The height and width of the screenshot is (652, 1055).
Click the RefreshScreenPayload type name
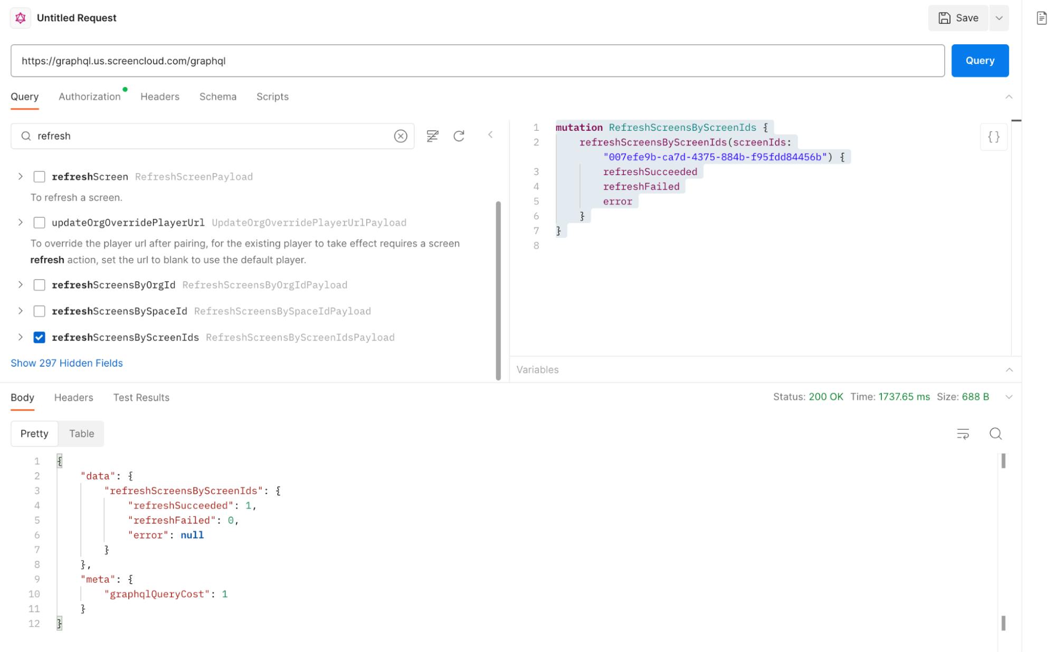194,177
